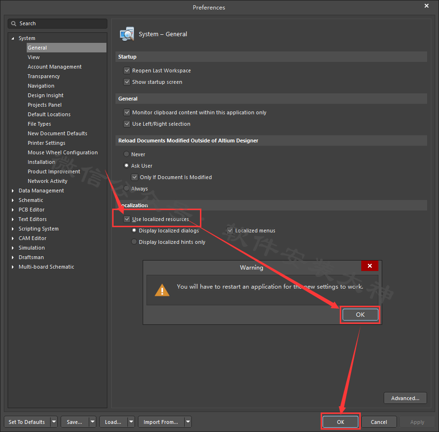The width and height of the screenshot is (439, 432).
Task: Expand the Draftsman node
Action: click(12, 257)
